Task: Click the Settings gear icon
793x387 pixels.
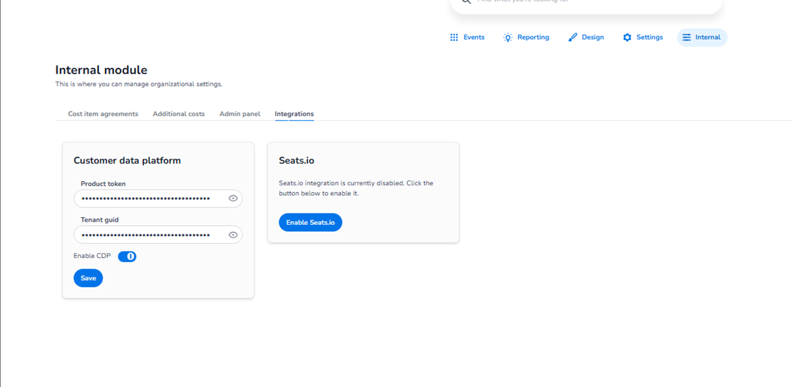Action: point(627,37)
